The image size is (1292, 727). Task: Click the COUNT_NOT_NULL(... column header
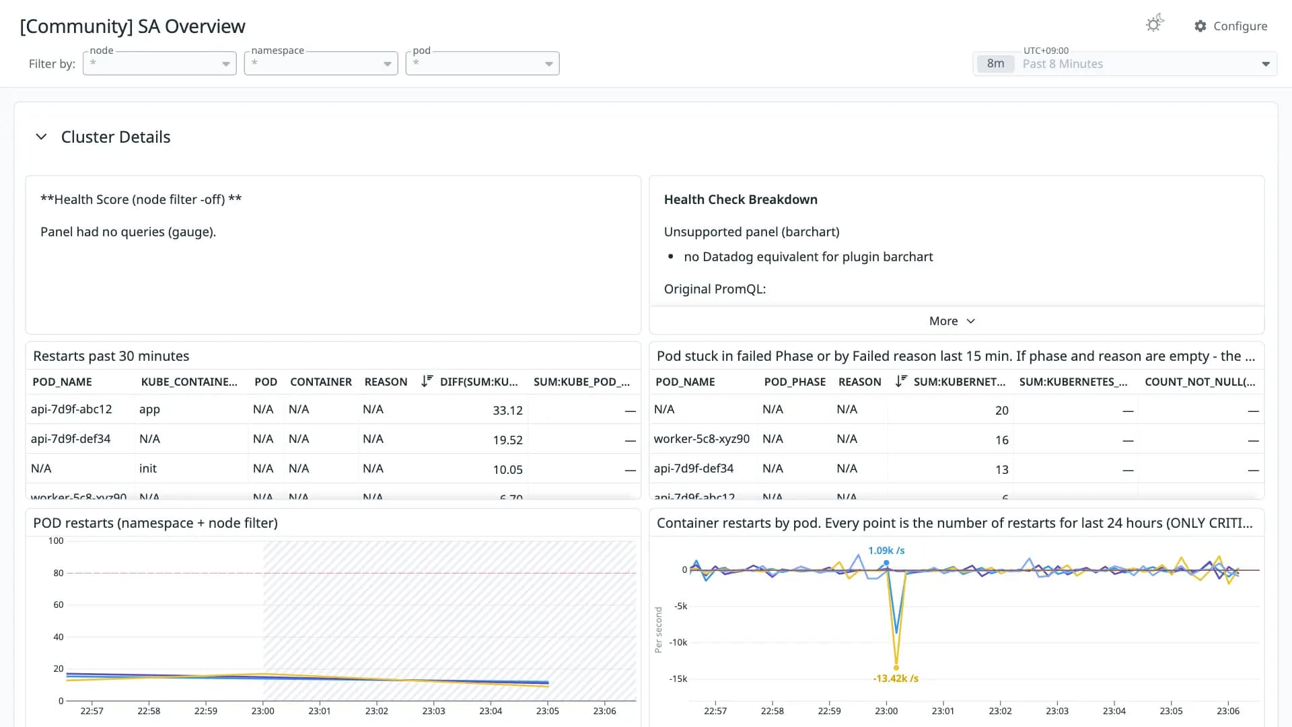[1200, 382]
